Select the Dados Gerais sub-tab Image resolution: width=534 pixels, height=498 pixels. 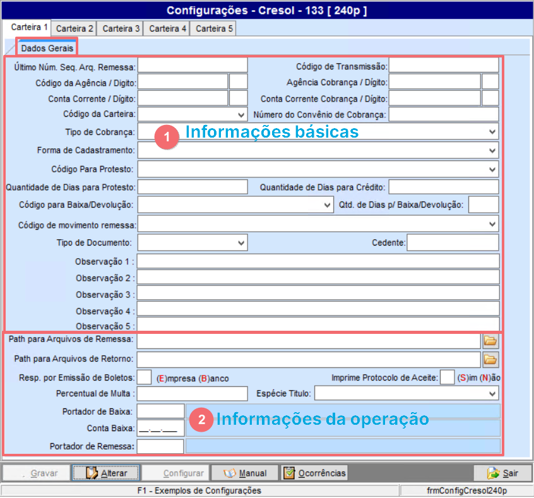tap(47, 48)
